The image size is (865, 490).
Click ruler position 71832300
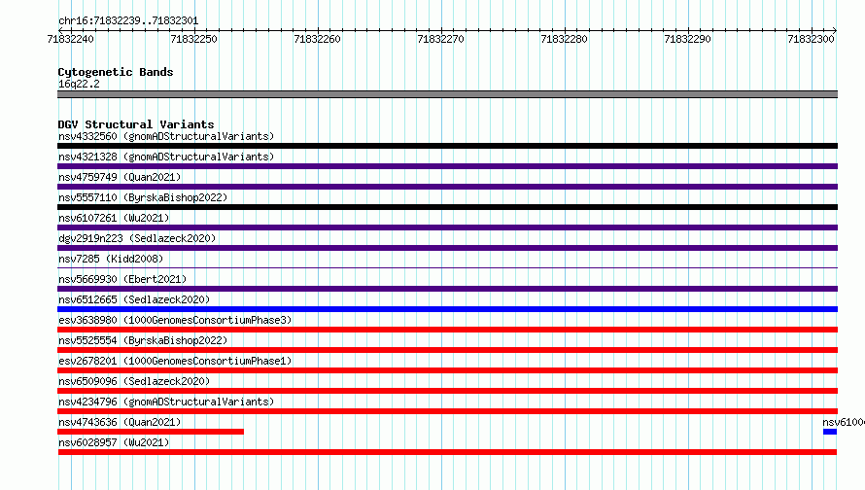(811, 39)
